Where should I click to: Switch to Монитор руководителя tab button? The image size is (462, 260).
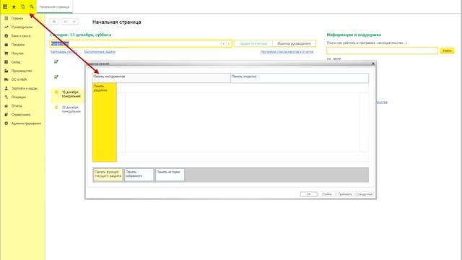point(294,43)
